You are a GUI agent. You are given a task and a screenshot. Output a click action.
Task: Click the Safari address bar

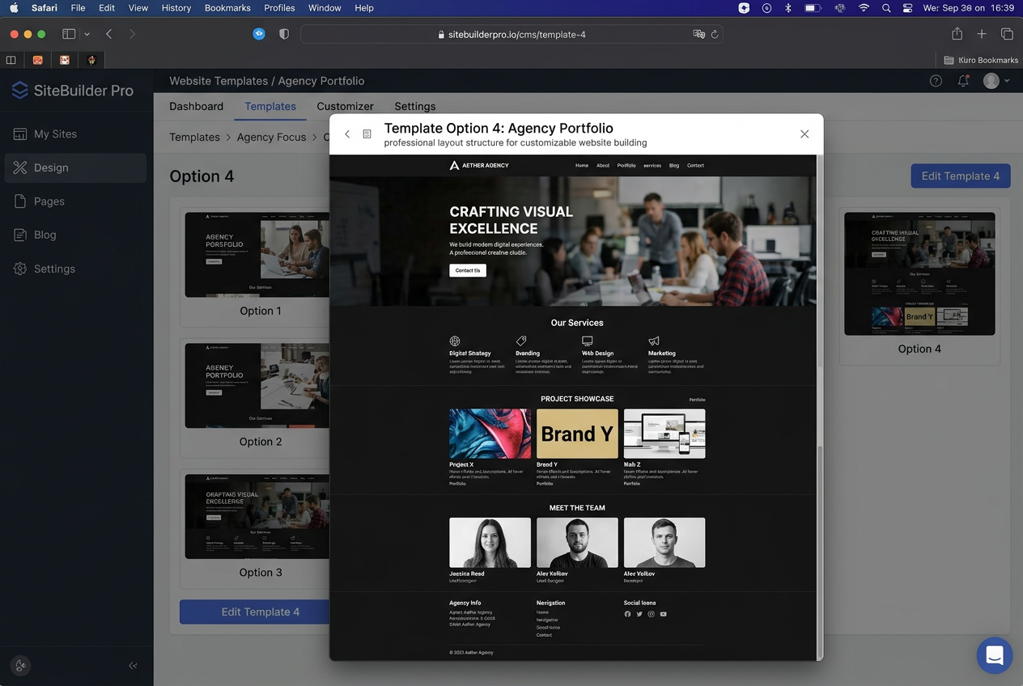point(511,34)
